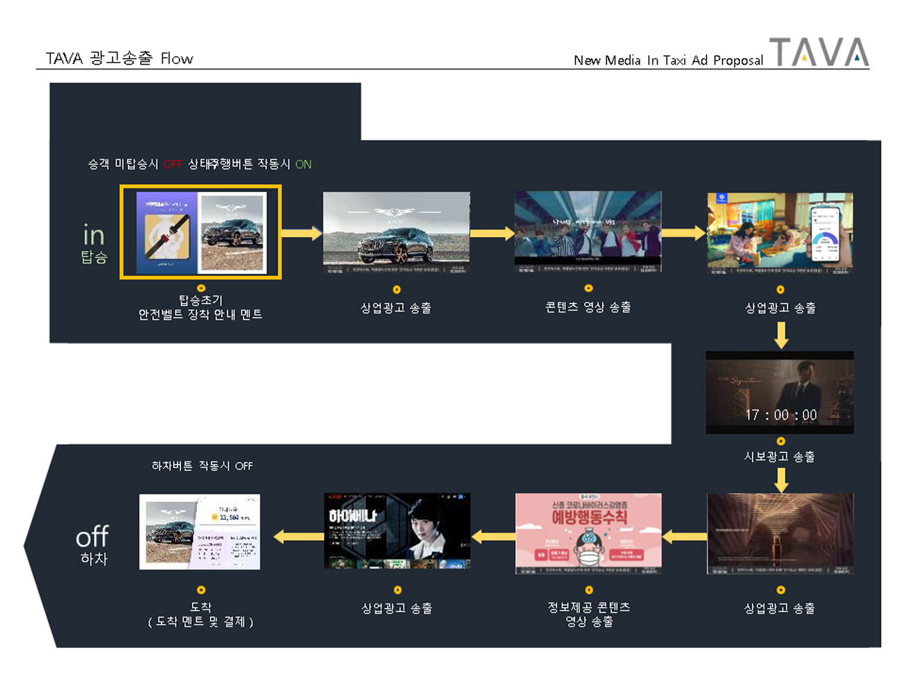Click the green ON status text

click(x=304, y=165)
